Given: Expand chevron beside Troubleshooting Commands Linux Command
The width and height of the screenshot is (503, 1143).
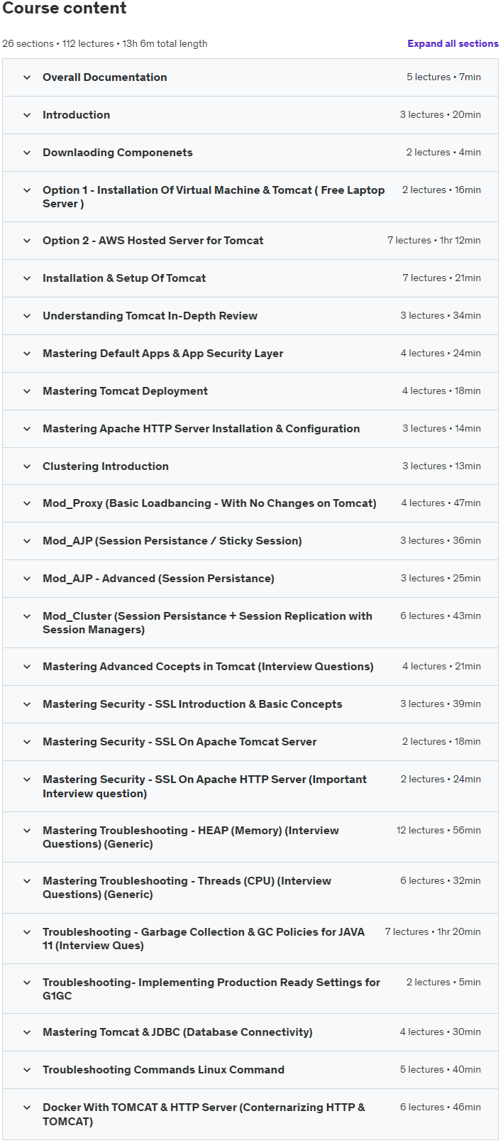Looking at the screenshot, I should coord(27,1070).
